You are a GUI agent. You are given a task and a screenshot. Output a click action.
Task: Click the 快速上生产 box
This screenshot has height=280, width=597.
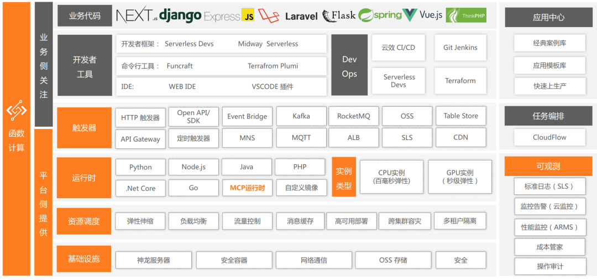pos(549,86)
